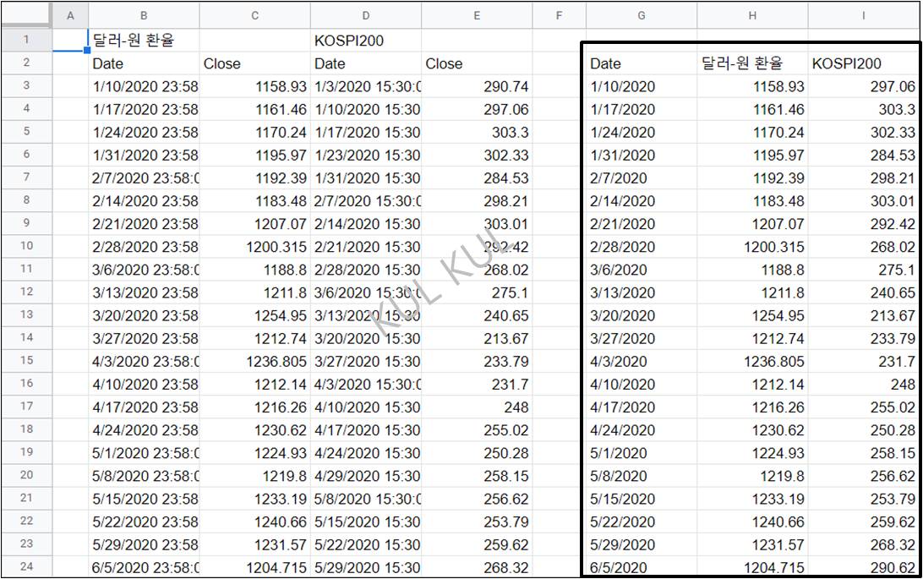Select row 2 header
The height and width of the screenshot is (579, 923).
[26, 63]
